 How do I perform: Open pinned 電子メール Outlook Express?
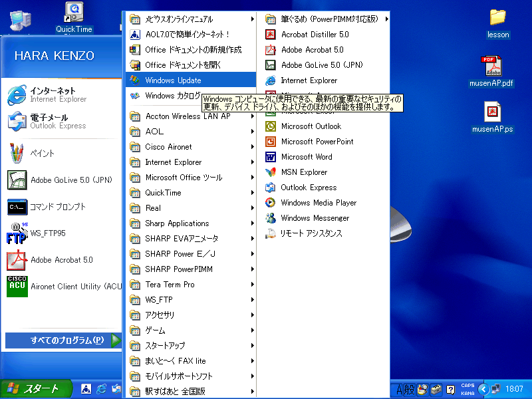pyautogui.click(x=62, y=121)
